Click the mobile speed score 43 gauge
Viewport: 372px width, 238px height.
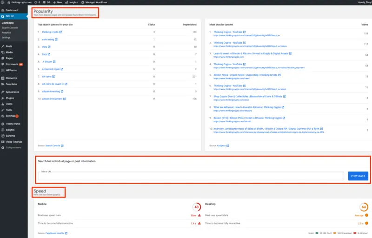tap(196, 206)
